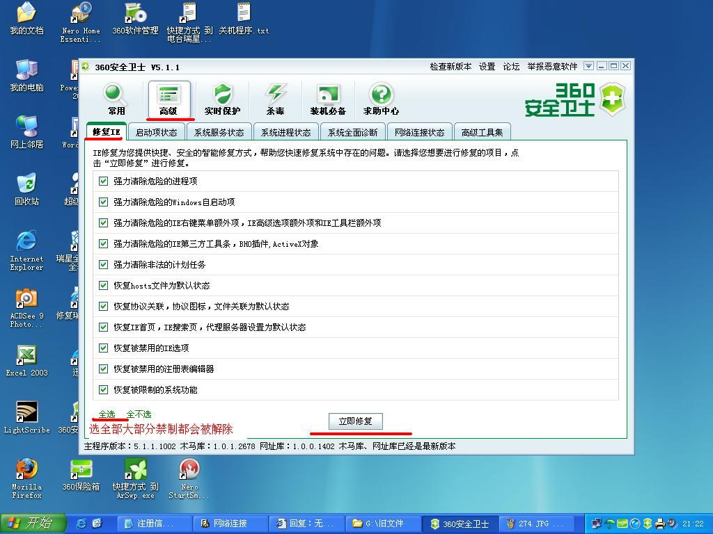Launch Internet Explorer desktop icon
This screenshot has width=713, height=534.
pyautogui.click(x=26, y=250)
